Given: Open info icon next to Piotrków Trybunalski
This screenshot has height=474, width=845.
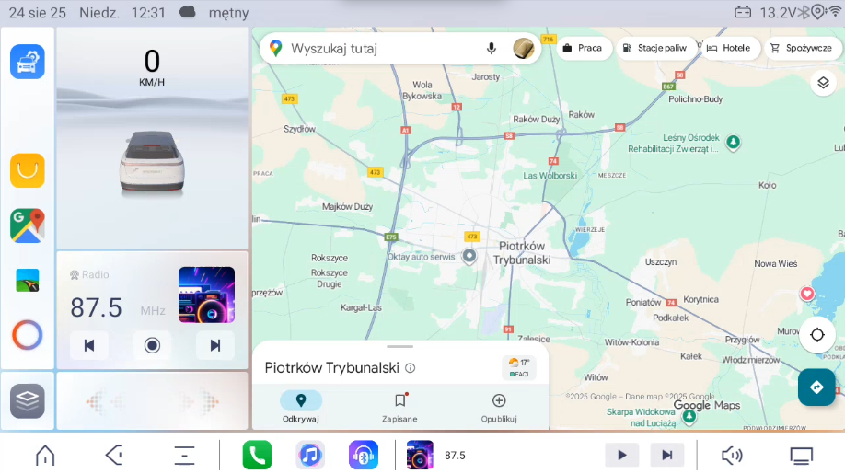Looking at the screenshot, I should tap(411, 368).
